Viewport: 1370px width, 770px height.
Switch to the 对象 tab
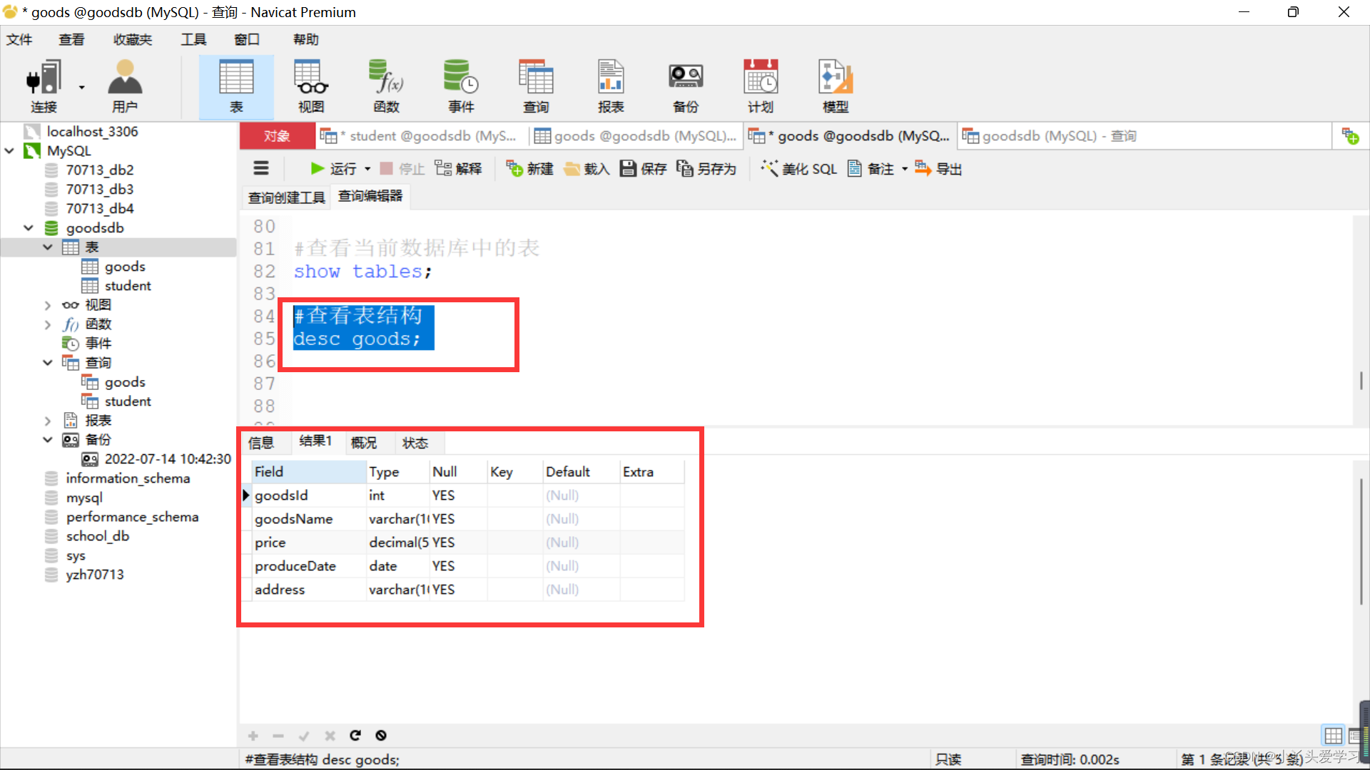(277, 135)
